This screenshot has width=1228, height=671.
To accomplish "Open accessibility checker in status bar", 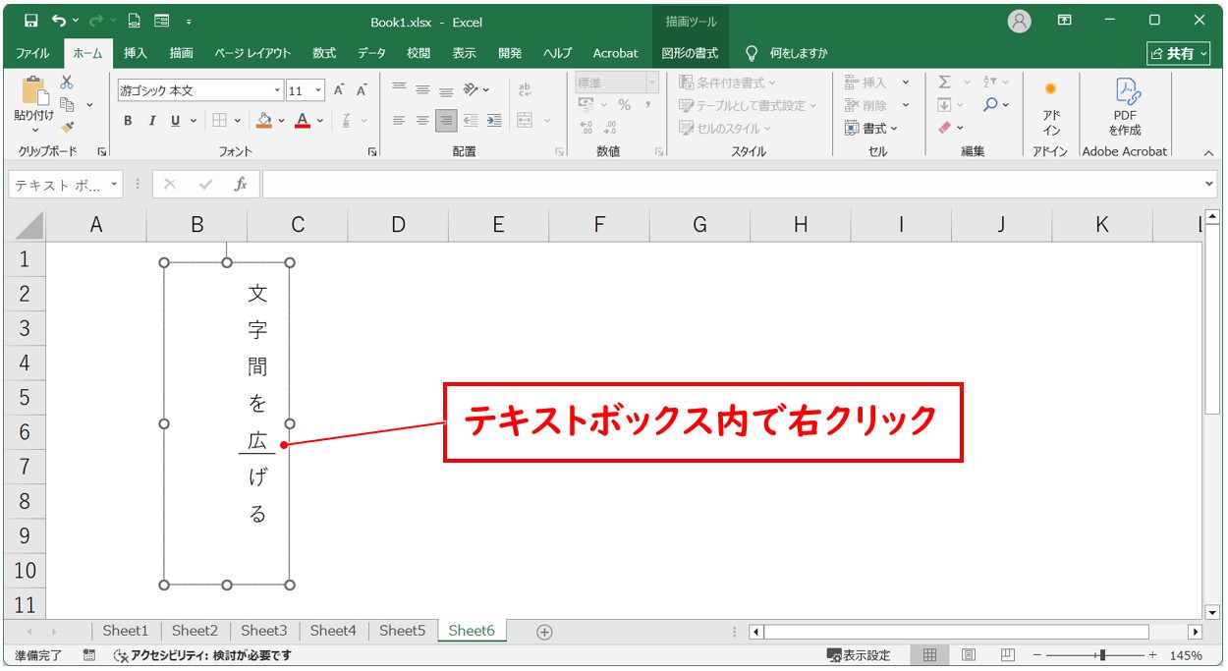I will point(202,655).
